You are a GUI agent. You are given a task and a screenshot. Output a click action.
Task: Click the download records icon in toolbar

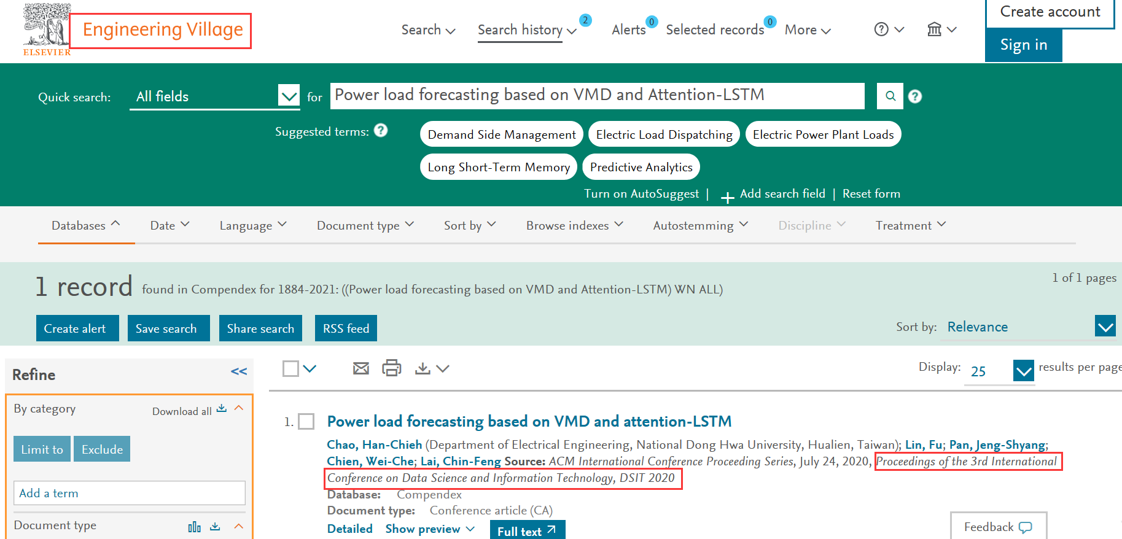coord(423,368)
